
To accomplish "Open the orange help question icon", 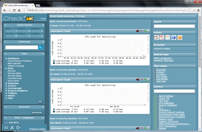I will [x=180, y=38].
